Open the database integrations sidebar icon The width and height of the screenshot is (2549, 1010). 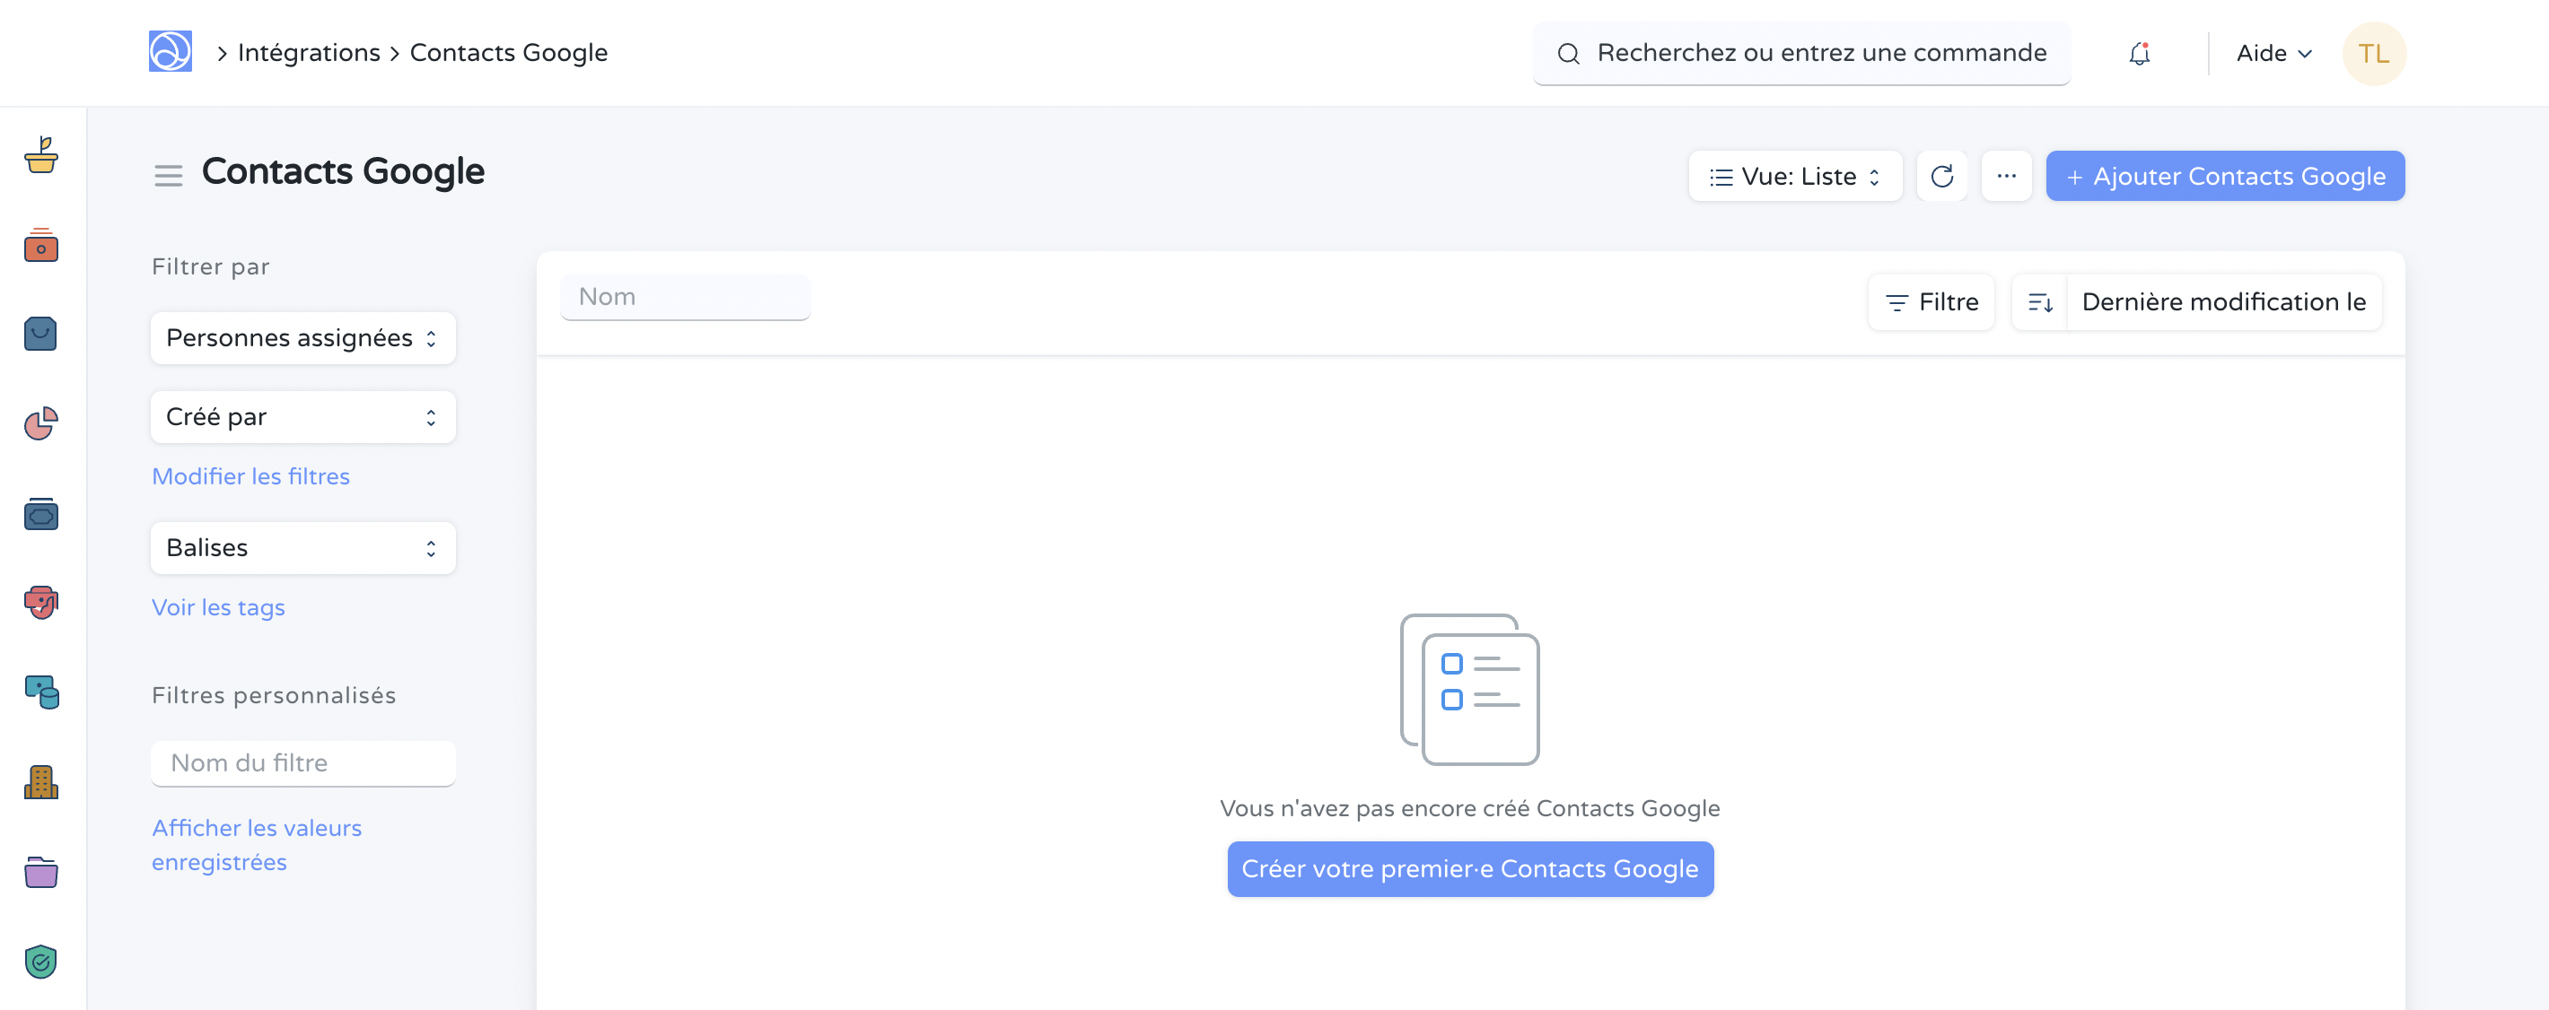(40, 692)
